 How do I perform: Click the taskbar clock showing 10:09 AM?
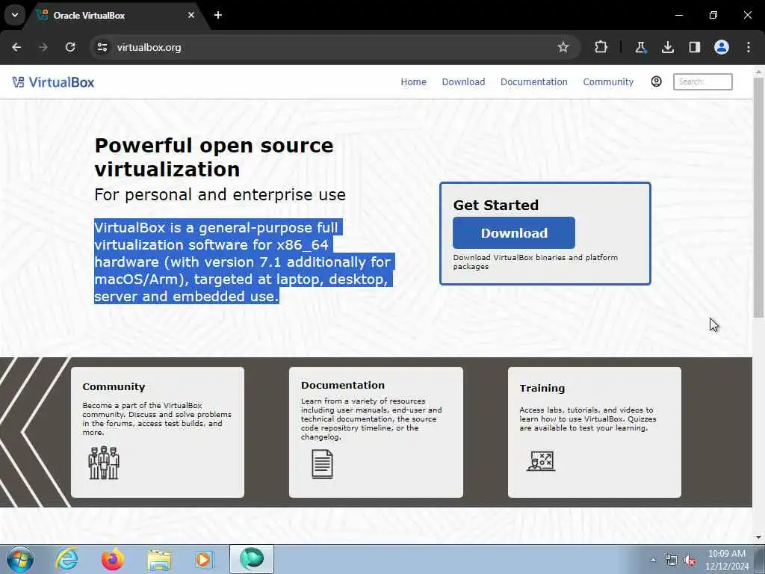(726, 560)
